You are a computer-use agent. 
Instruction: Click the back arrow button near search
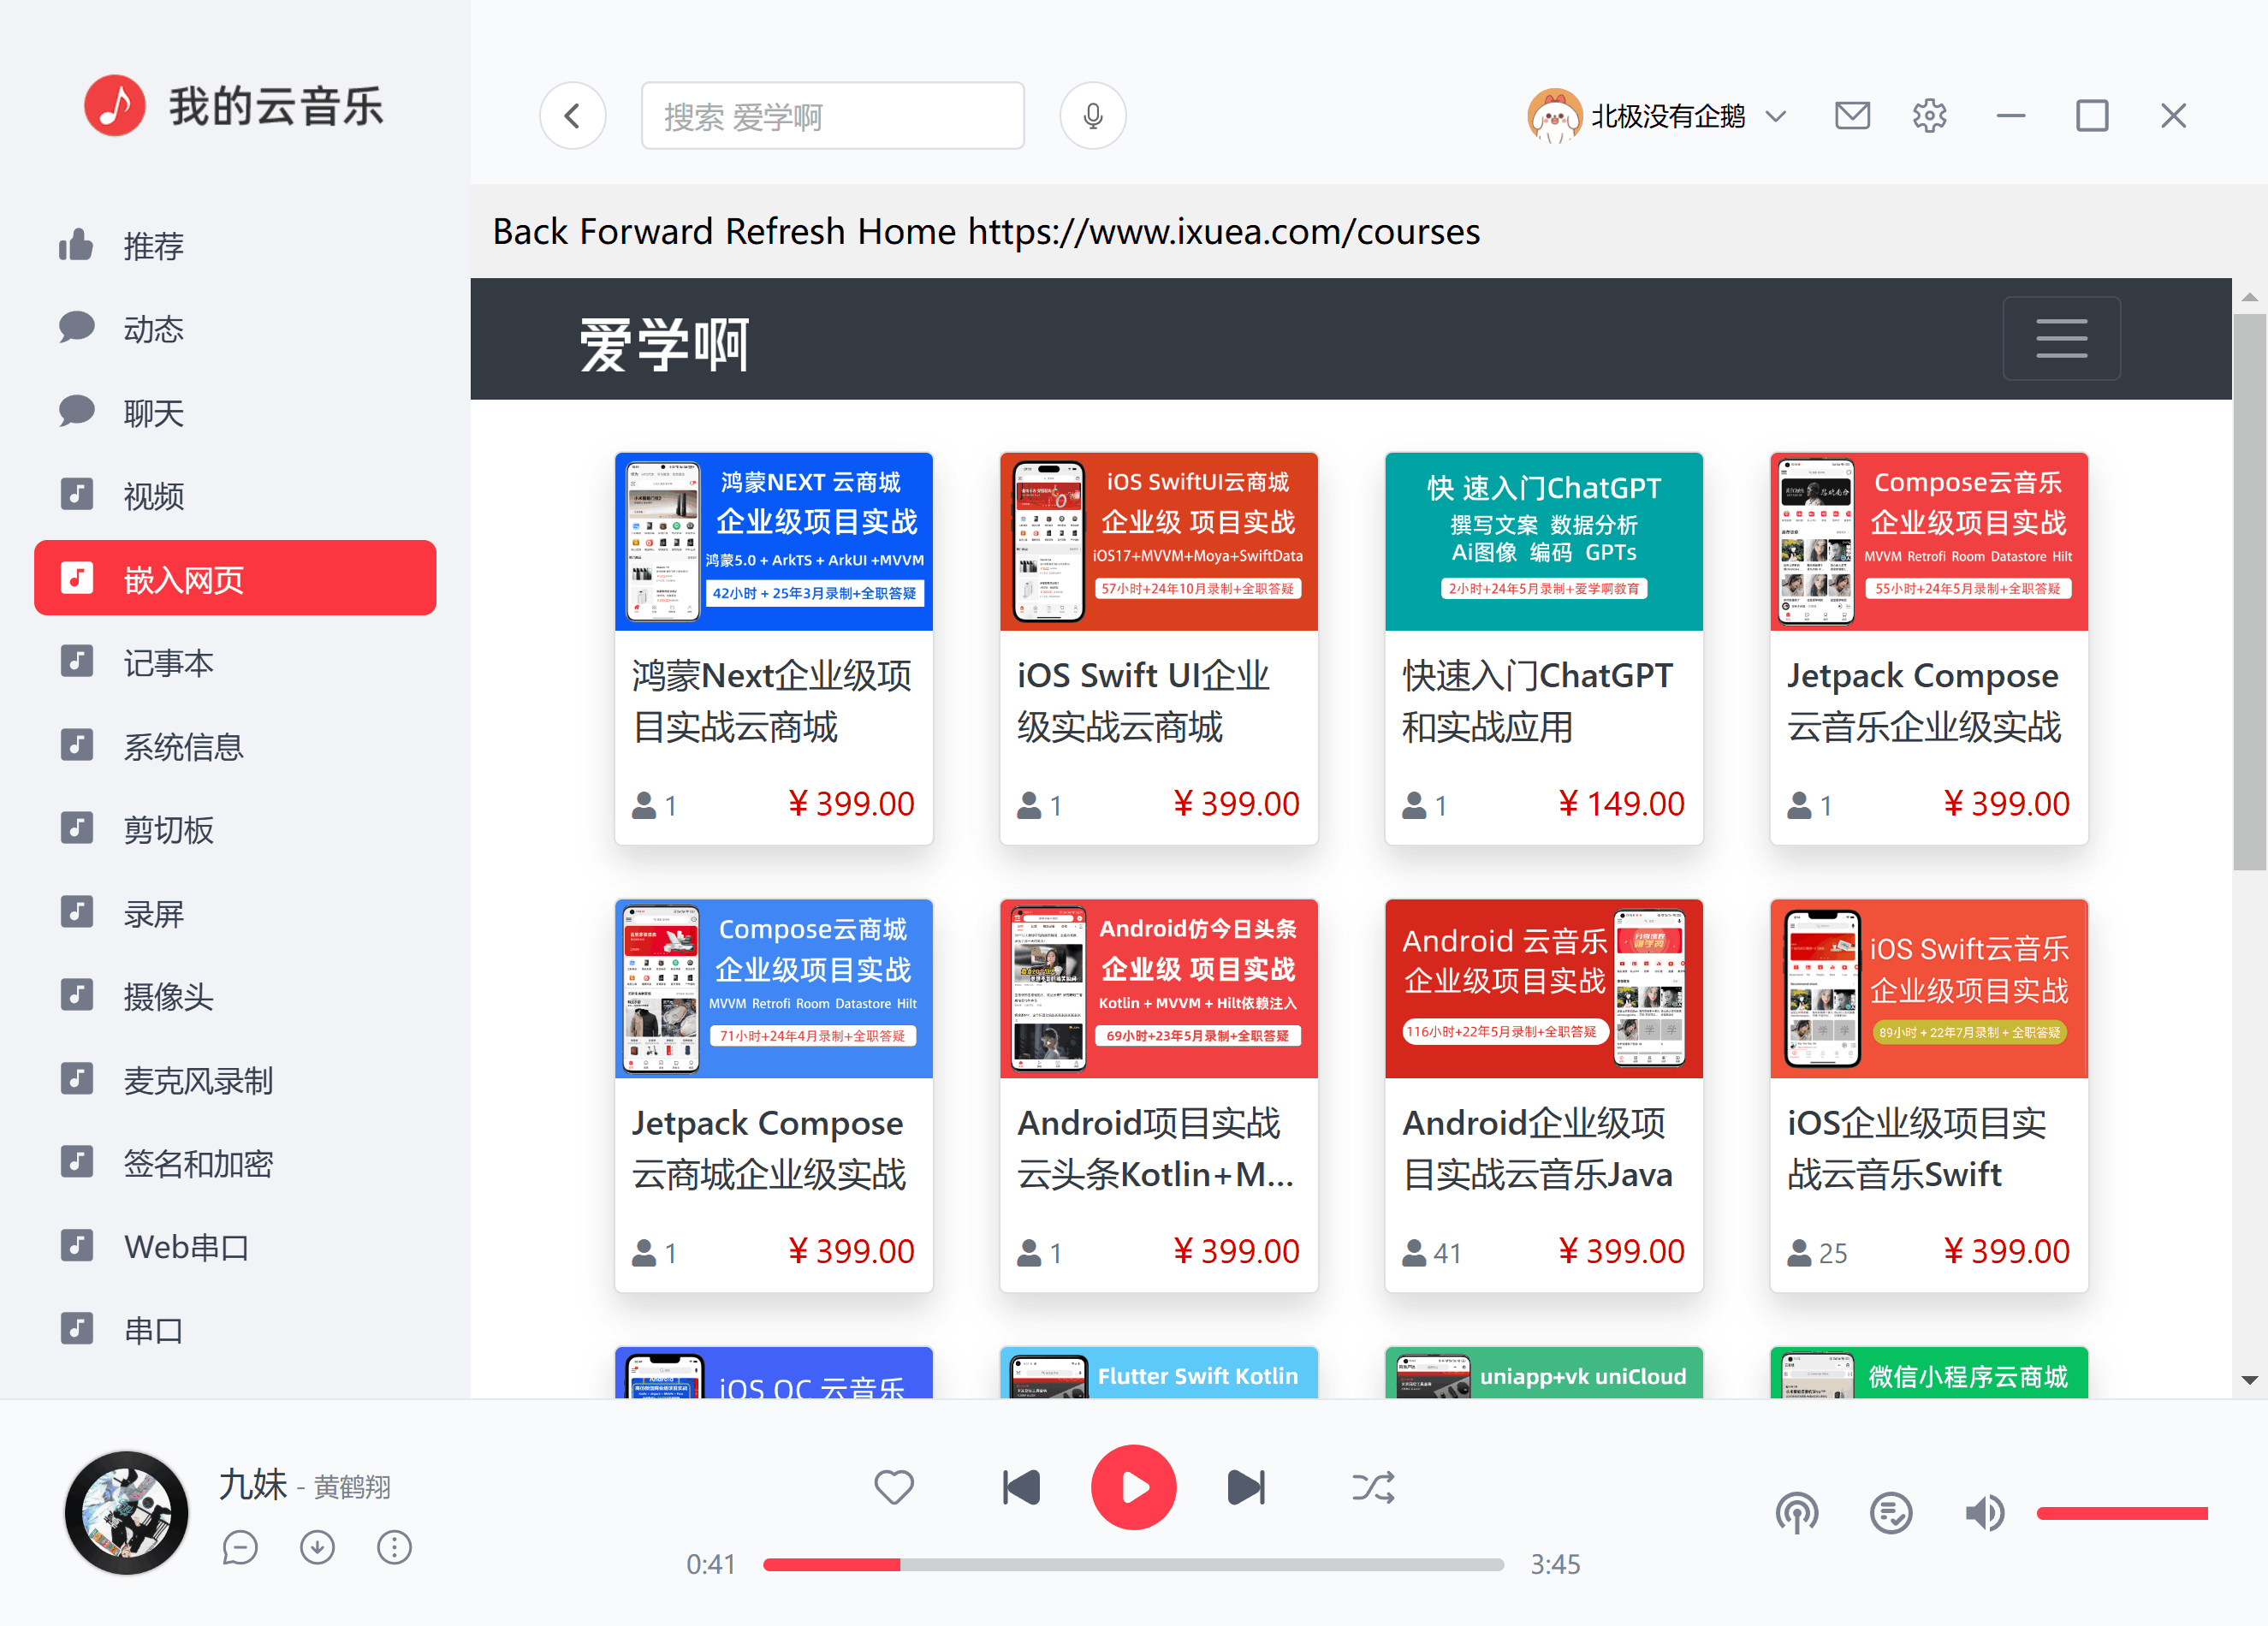(x=572, y=116)
